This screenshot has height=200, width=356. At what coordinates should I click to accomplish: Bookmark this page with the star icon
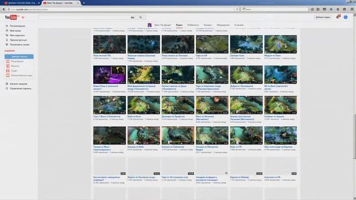[313, 9]
